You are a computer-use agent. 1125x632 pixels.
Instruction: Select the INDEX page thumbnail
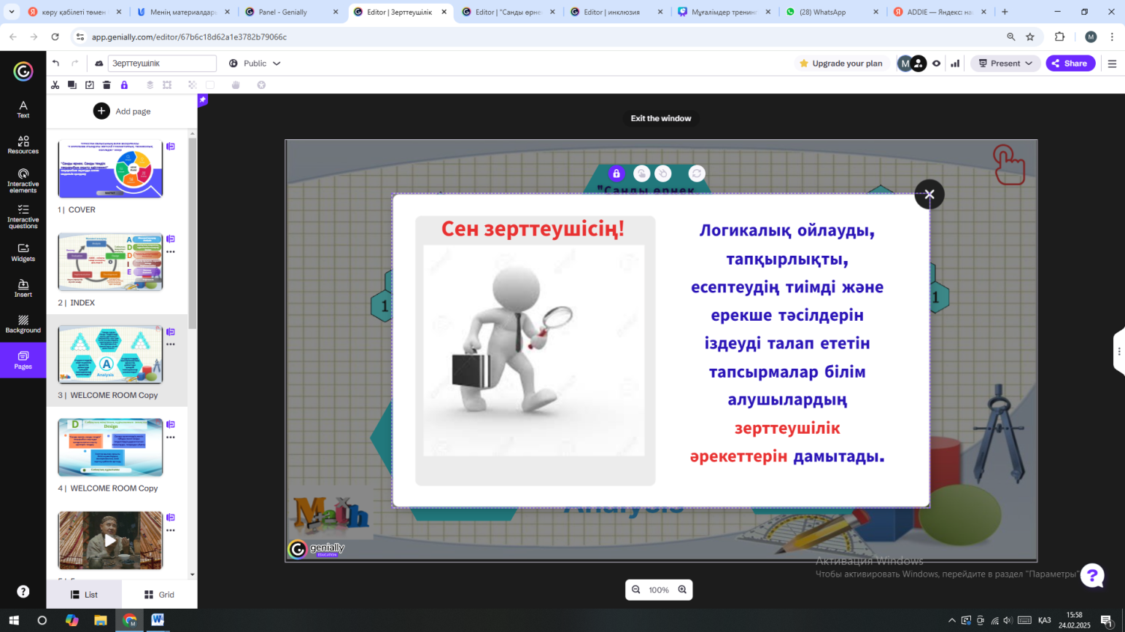click(110, 262)
